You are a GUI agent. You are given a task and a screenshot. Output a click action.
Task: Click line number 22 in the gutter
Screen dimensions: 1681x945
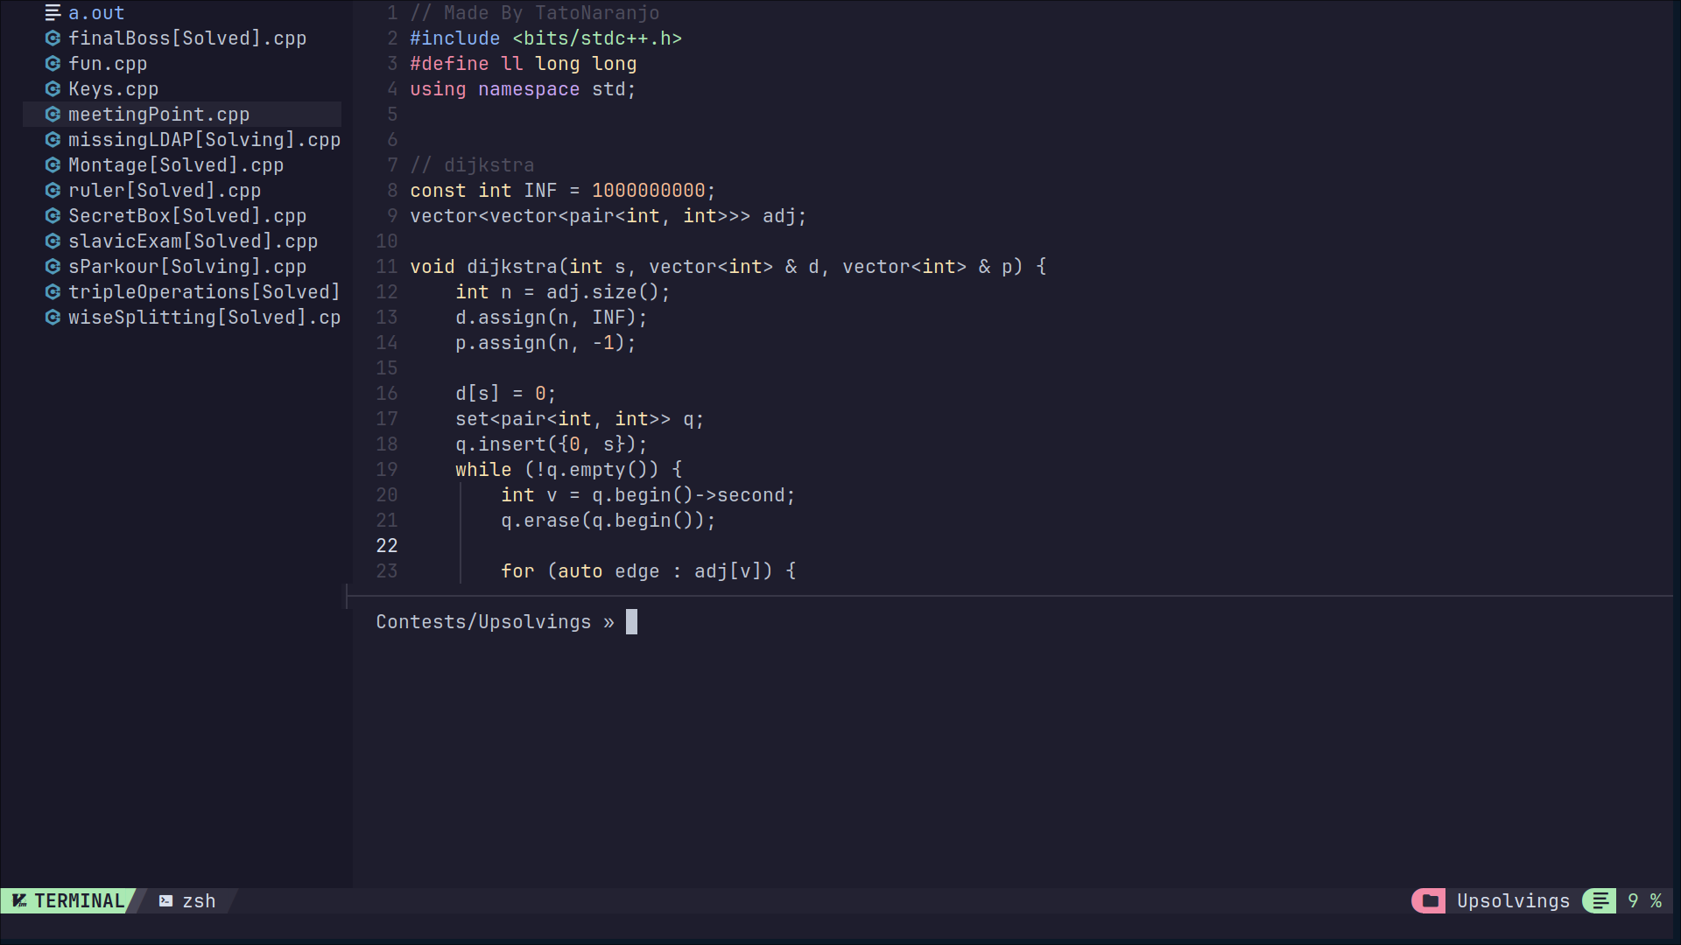(387, 546)
